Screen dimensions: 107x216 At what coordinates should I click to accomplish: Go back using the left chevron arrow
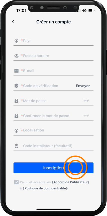click(13, 22)
